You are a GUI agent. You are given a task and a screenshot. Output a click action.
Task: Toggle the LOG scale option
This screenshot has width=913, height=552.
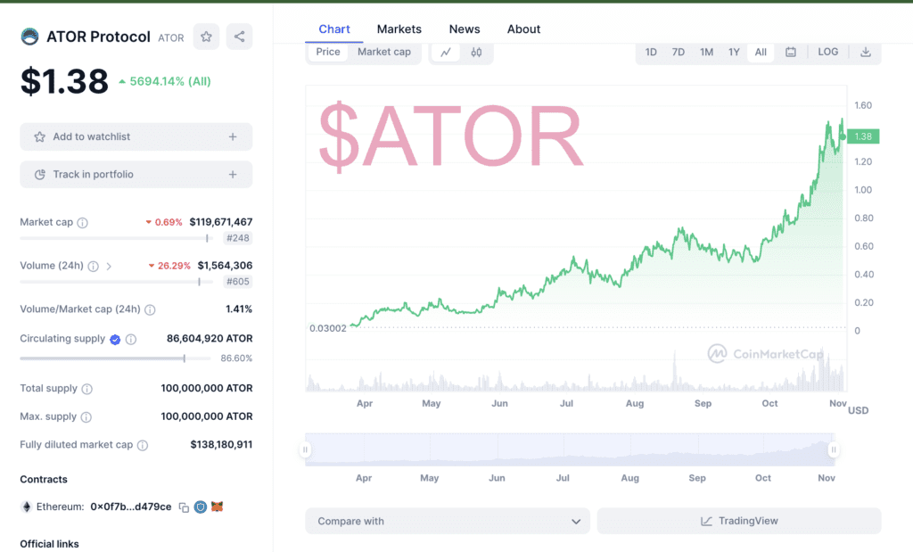pyautogui.click(x=827, y=52)
